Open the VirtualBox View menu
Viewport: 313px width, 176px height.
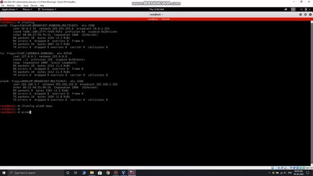[x=19, y=5]
